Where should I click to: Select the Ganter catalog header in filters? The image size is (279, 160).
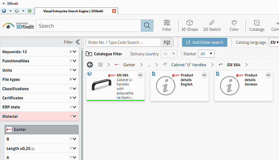(41, 130)
